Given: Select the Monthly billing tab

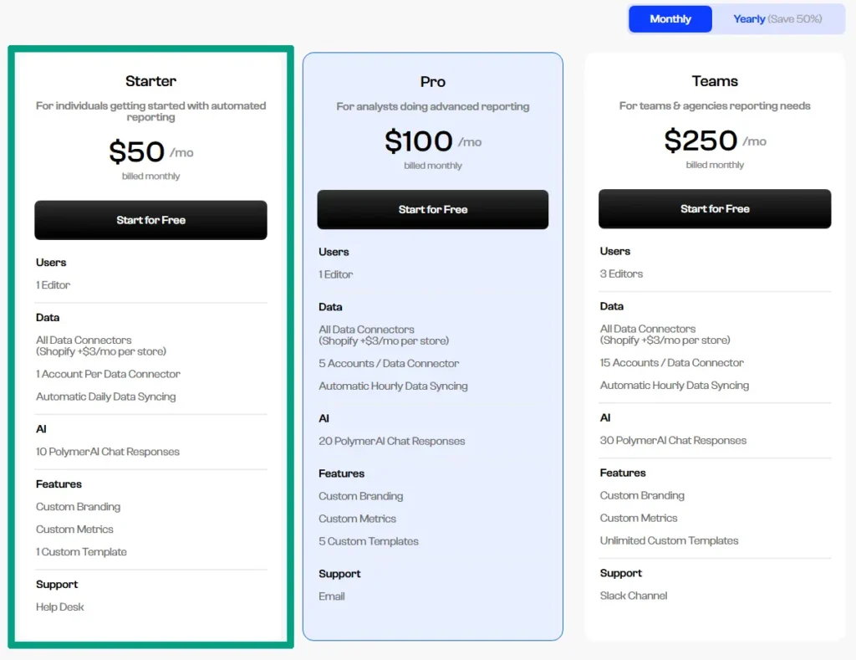Looking at the screenshot, I should coord(670,18).
